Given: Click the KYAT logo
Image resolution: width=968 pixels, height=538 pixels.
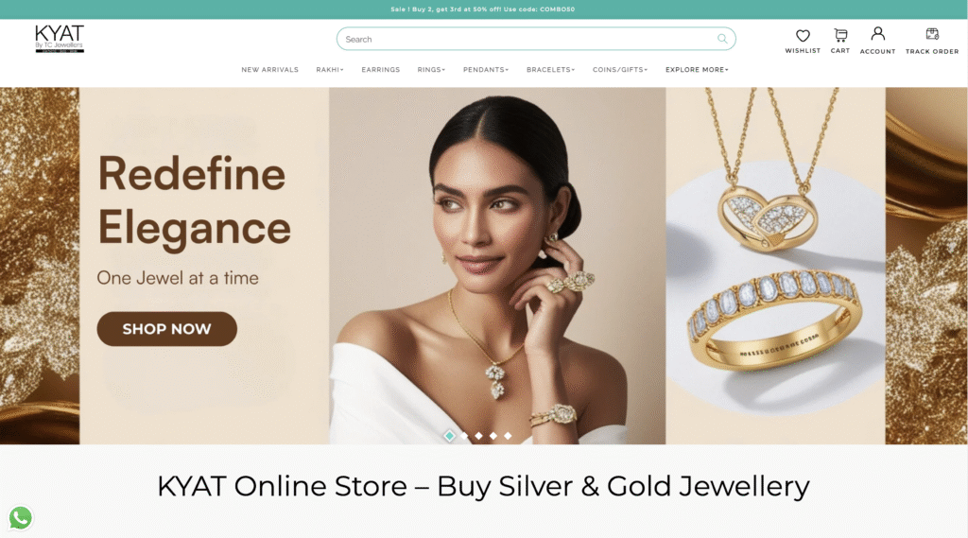Looking at the screenshot, I should (x=60, y=39).
